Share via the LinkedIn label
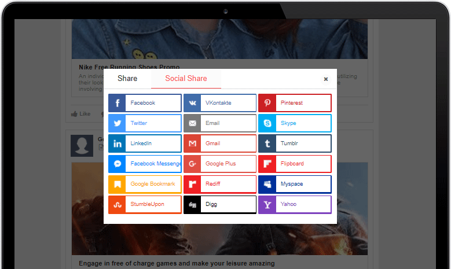This screenshot has height=269, width=451. 141,143
